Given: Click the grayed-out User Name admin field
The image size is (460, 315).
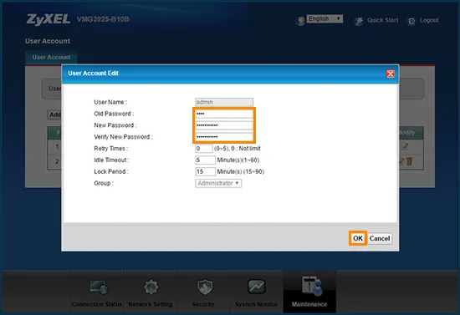Looking at the screenshot, I should [x=224, y=102].
